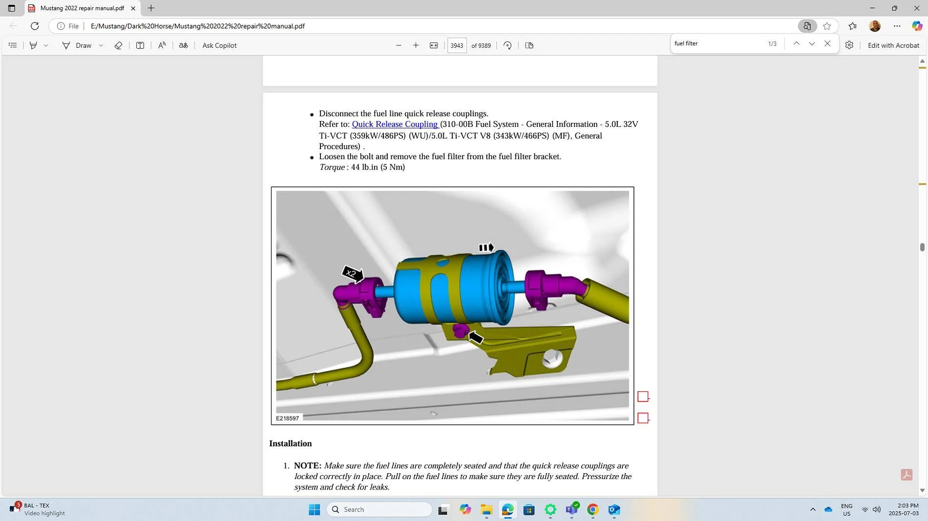Open Google Chrome from taskbar
928x521 pixels.
click(x=592, y=509)
